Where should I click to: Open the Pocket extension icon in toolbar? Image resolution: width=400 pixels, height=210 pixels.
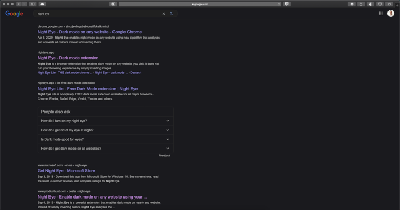(380, 4)
